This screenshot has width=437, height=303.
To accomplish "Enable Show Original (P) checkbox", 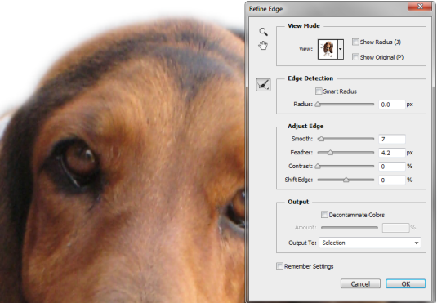I will tap(355, 57).
